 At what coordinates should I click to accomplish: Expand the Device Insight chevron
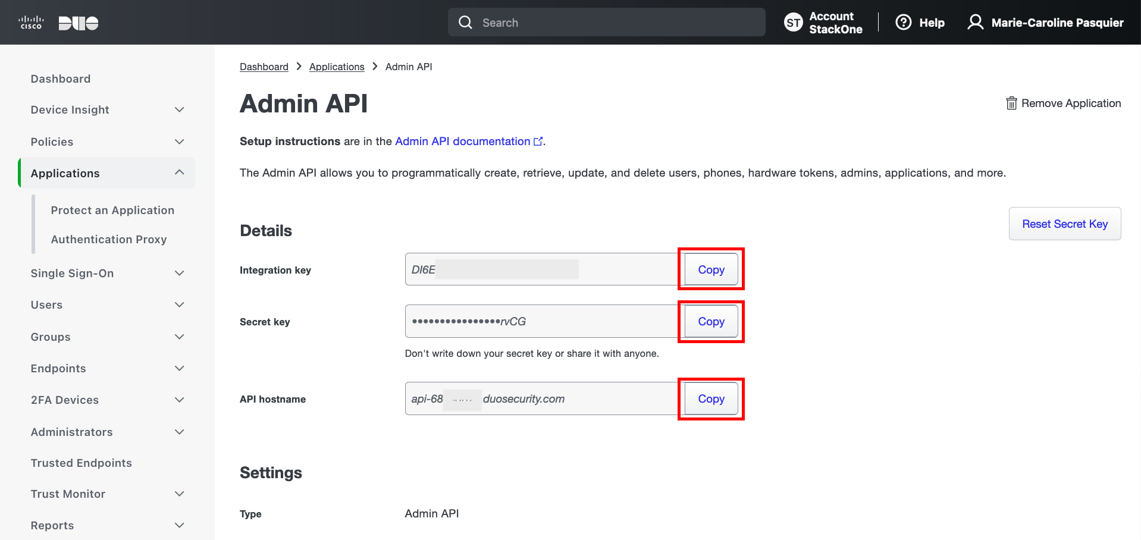(x=180, y=110)
